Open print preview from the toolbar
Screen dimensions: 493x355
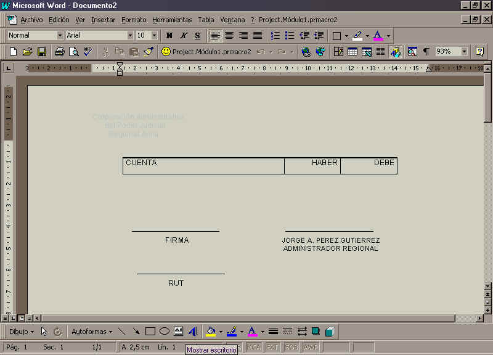[x=73, y=52]
